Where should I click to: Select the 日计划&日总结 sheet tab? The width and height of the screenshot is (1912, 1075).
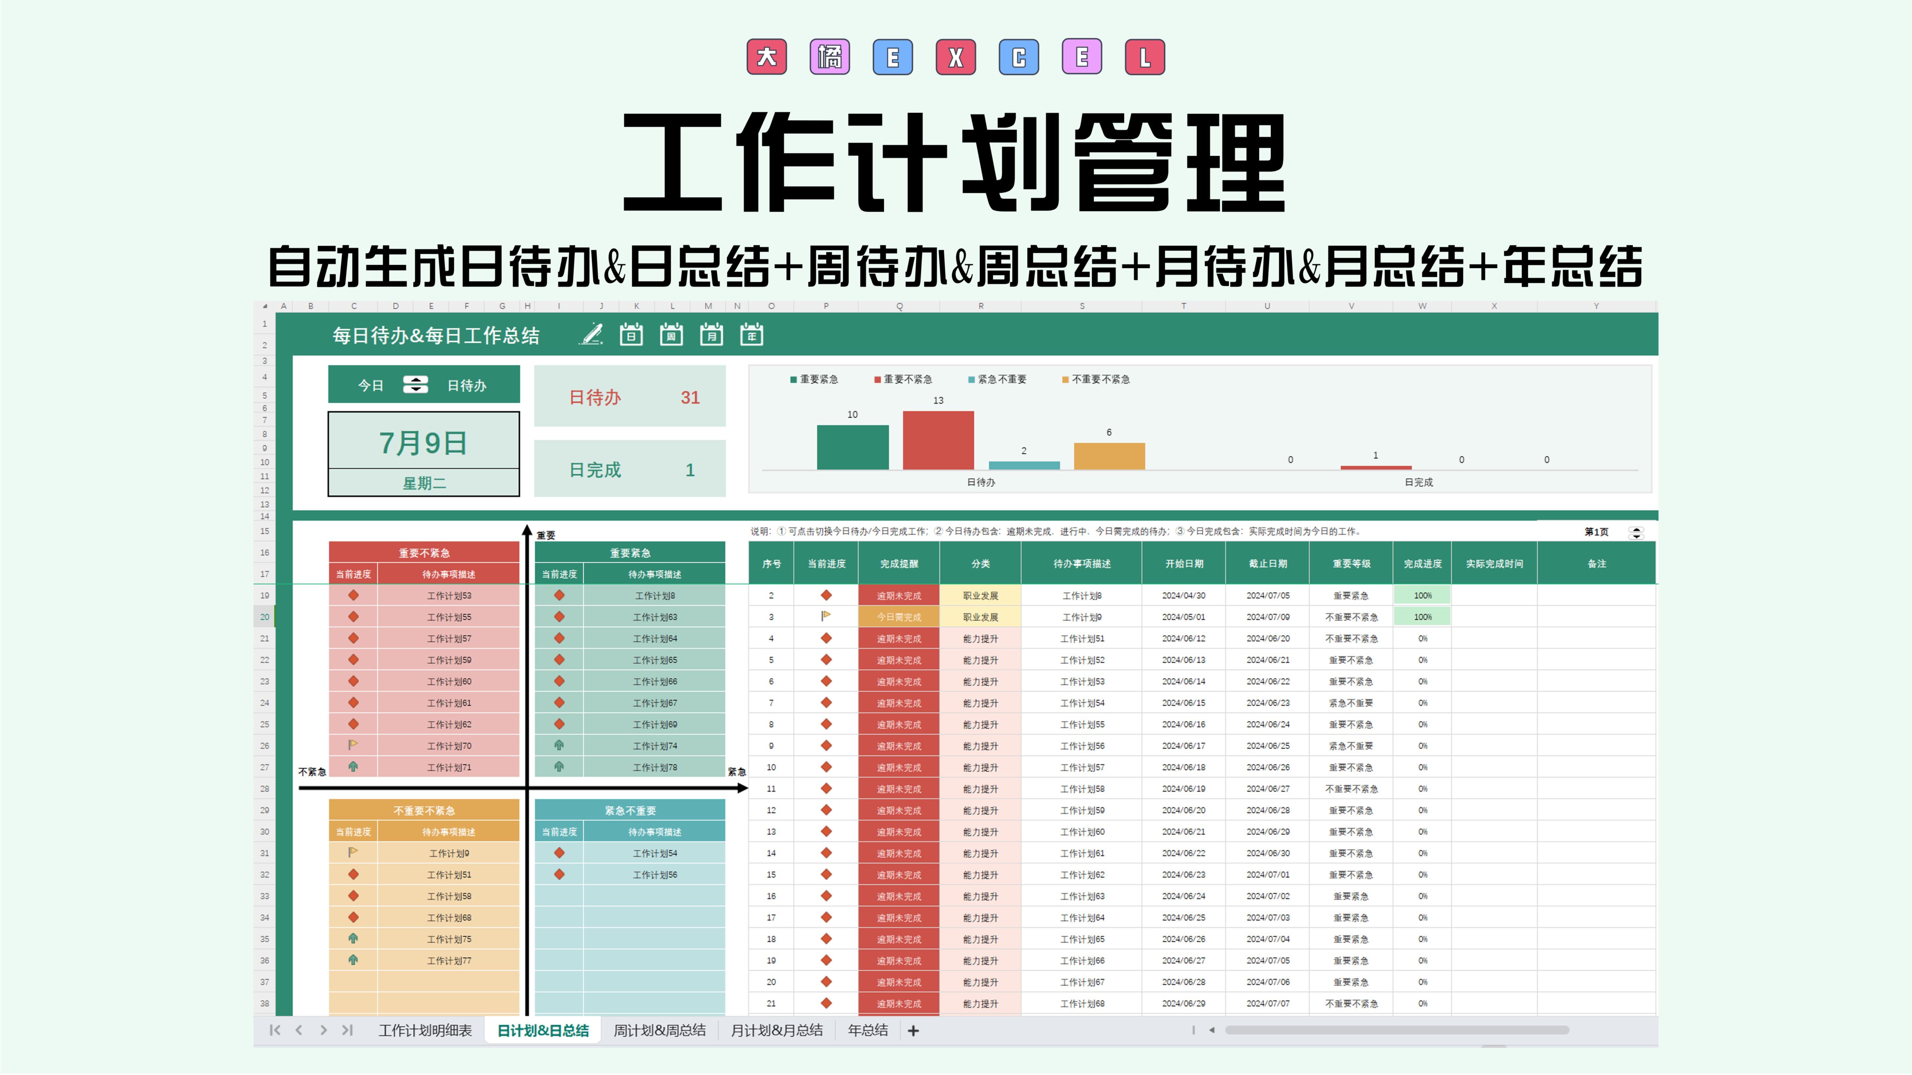click(543, 1031)
